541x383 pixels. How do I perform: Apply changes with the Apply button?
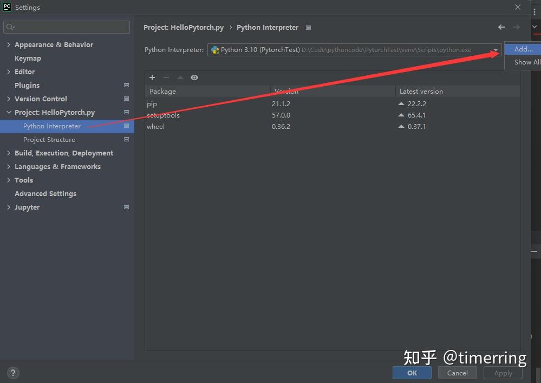[503, 373]
